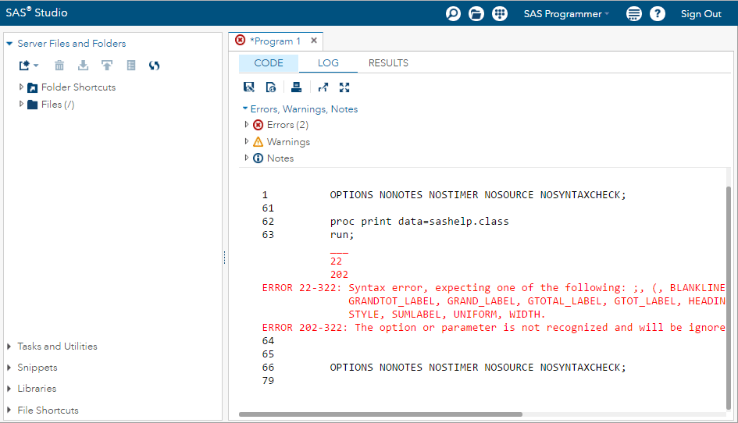Click the Open file folder icon in header

tap(476, 13)
